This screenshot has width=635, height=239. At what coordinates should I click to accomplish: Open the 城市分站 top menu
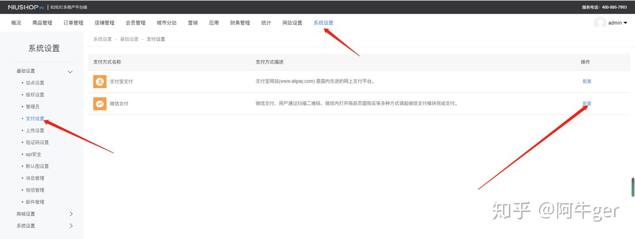coord(167,23)
